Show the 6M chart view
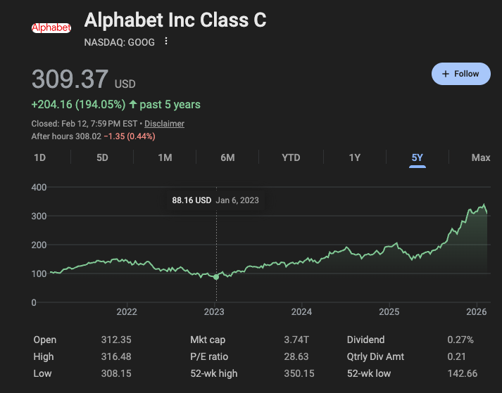This screenshot has height=393, width=502. 227,157
